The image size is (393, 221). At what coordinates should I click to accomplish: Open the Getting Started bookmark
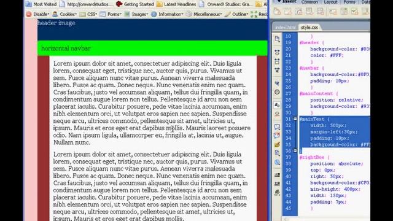click(x=135, y=4)
